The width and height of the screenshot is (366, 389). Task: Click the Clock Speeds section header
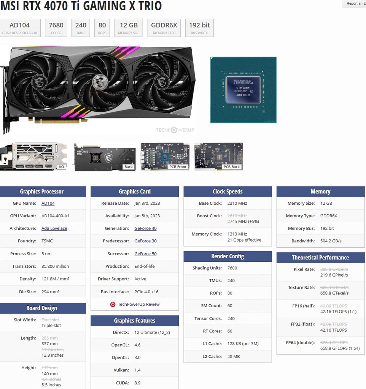point(228,191)
